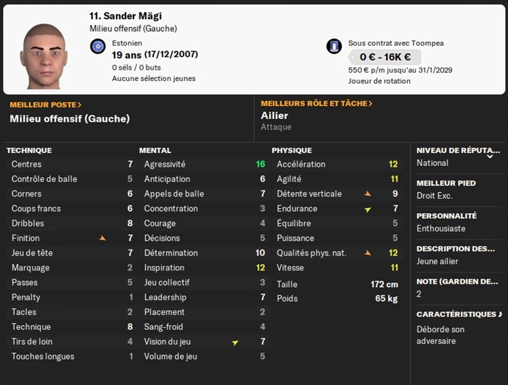Click the Détente verticale rising arrow indicator
508x385 pixels.
(x=367, y=194)
